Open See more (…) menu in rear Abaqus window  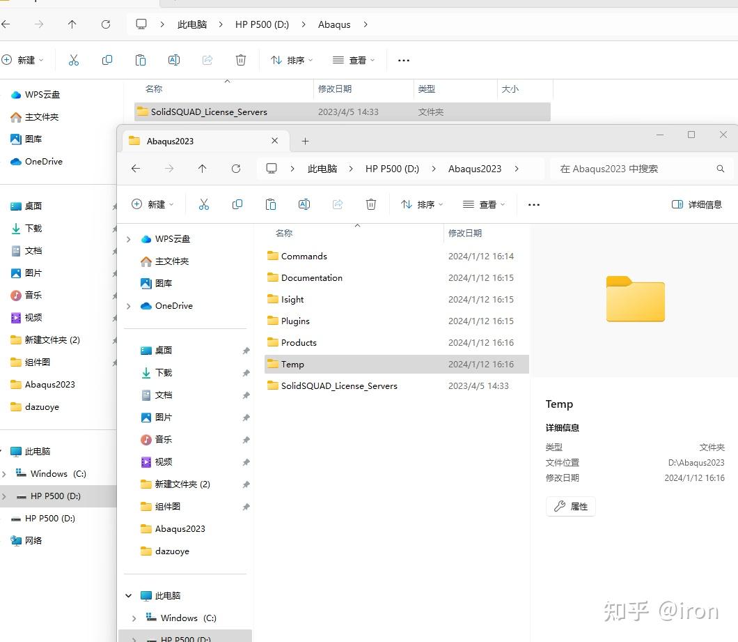coord(404,61)
